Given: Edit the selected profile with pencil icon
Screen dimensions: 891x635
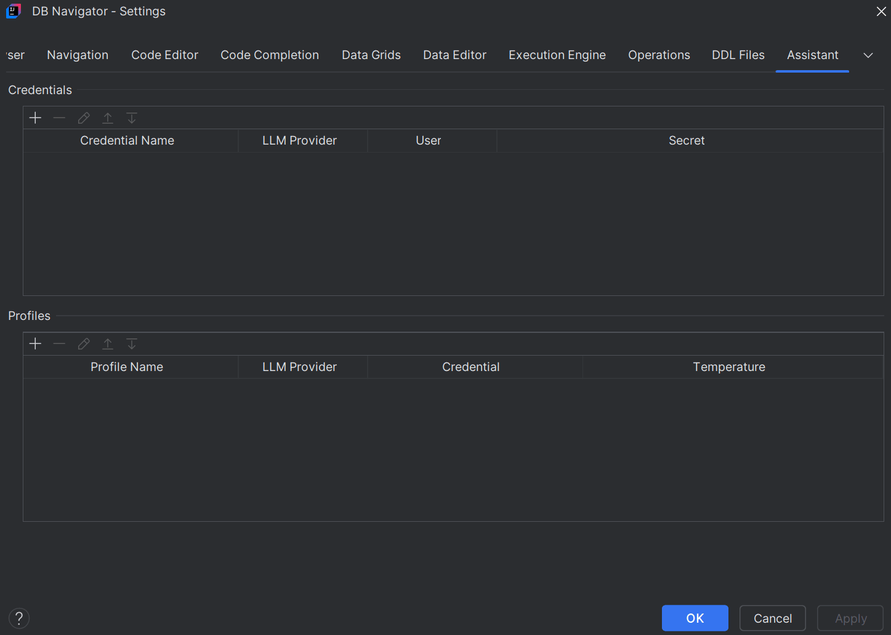Looking at the screenshot, I should click(x=83, y=343).
